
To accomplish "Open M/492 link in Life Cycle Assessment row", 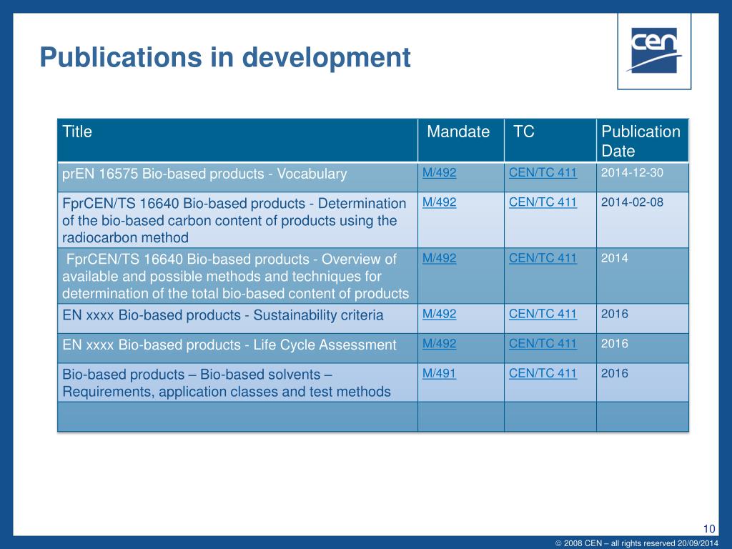I will 440,344.
